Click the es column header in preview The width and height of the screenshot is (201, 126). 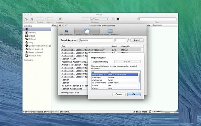pyautogui.click(x=99, y=72)
